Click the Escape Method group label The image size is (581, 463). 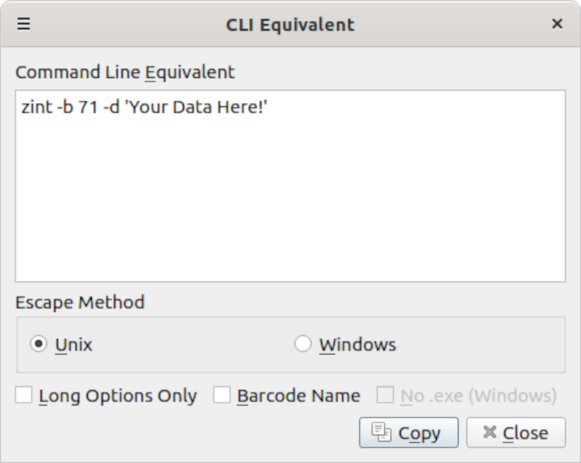(x=80, y=302)
